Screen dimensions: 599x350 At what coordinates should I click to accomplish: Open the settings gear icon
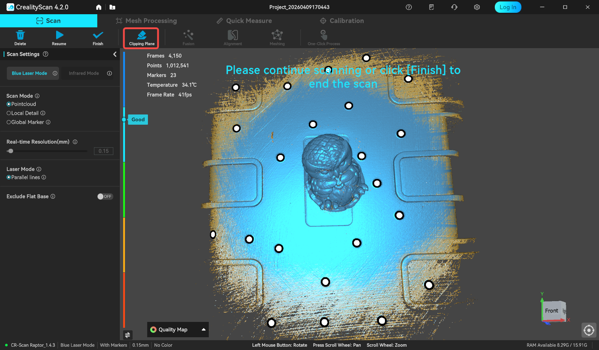[x=477, y=7]
